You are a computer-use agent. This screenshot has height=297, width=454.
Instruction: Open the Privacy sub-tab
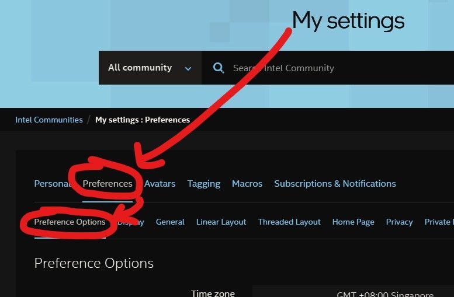click(399, 222)
